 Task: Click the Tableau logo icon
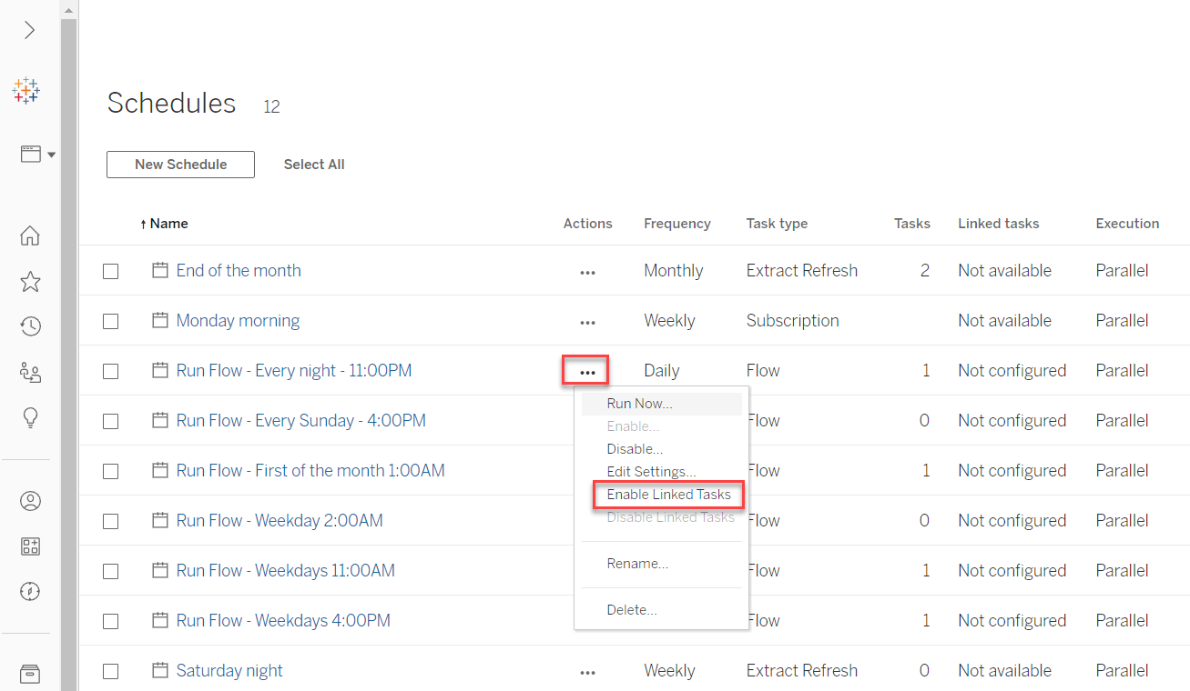point(26,91)
